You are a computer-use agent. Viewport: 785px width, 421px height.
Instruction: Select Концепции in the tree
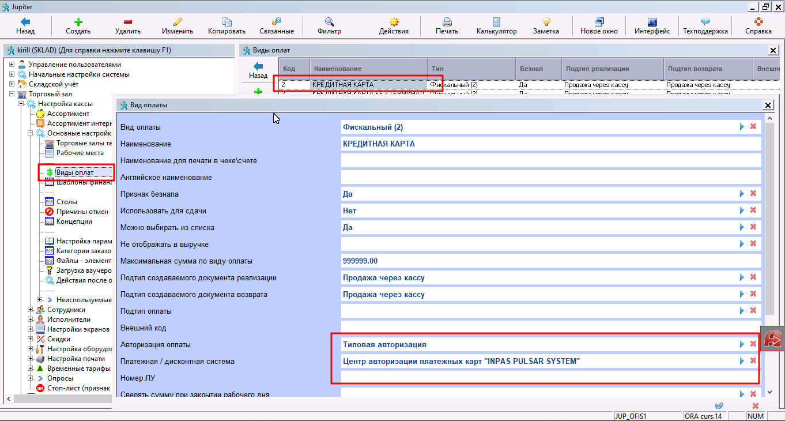(x=74, y=221)
